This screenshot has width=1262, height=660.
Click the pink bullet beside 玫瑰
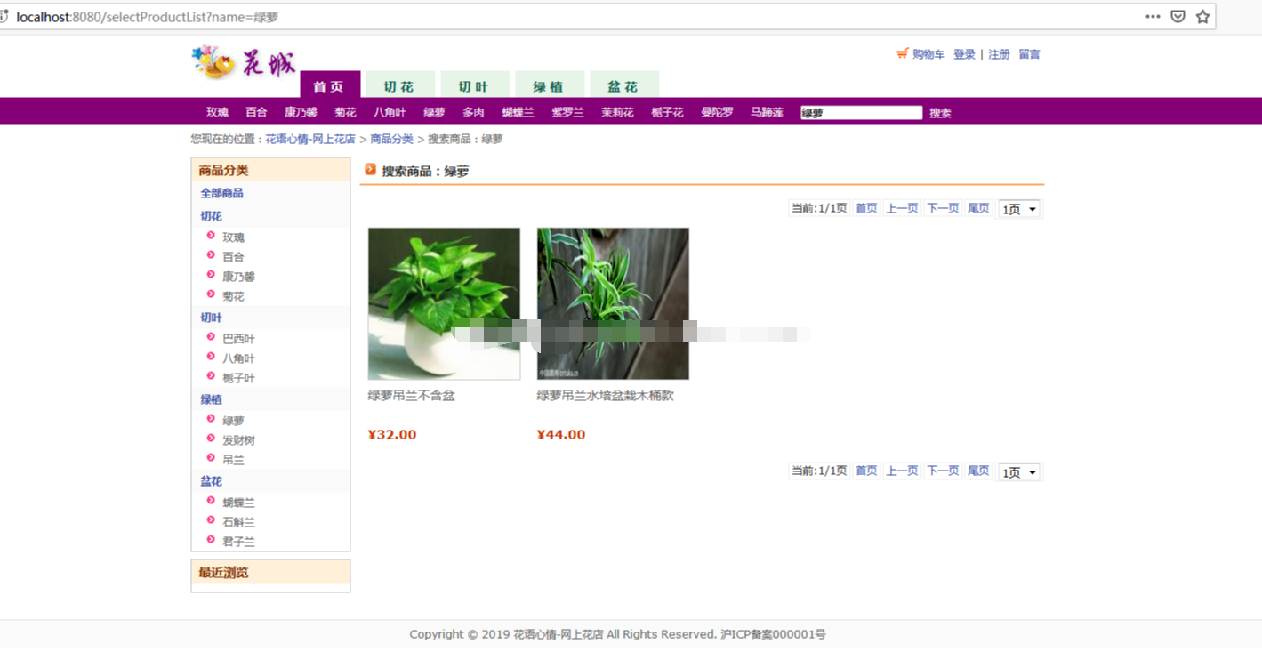coord(211,236)
